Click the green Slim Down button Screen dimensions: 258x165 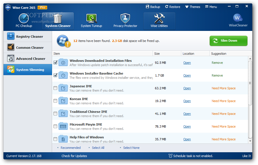pyautogui.click(x=228, y=41)
